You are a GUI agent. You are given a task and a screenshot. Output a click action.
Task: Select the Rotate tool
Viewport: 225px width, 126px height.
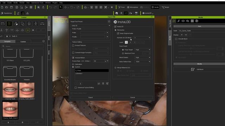click(x=72, y=7)
